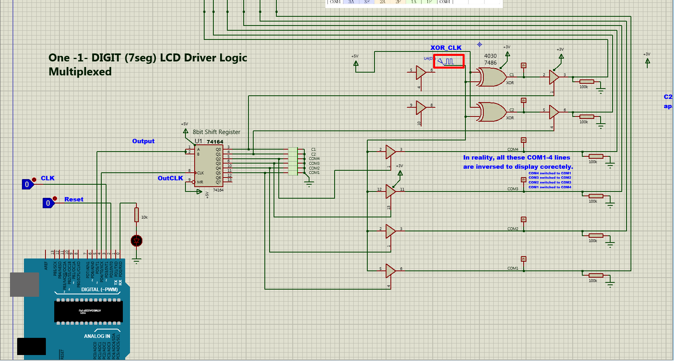This screenshot has width=674, height=361.
Task: Select the buffer driving the COM4 line
Action: (391, 152)
